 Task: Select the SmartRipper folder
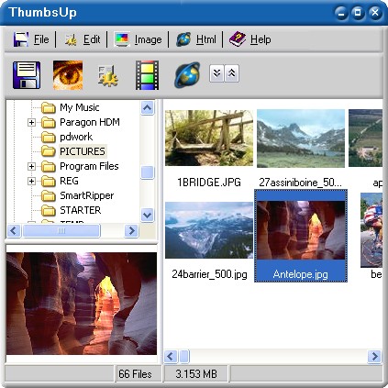[x=87, y=195]
